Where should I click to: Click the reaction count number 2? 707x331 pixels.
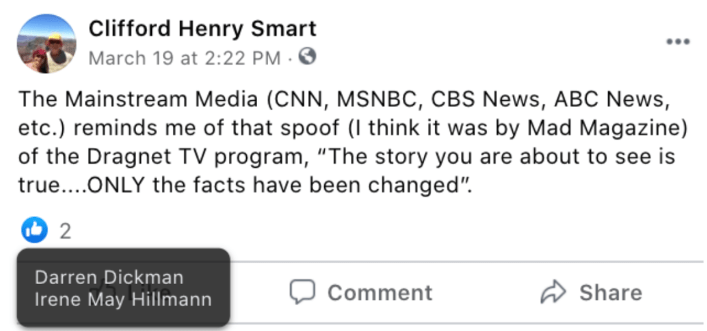65,231
